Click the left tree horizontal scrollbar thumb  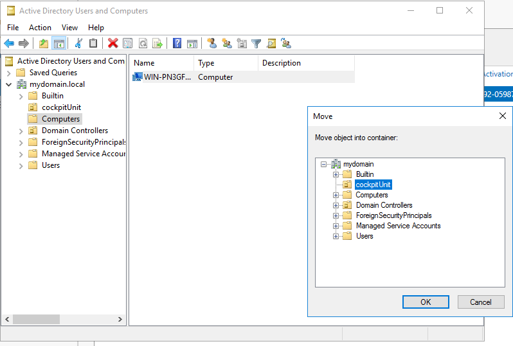tap(36, 319)
